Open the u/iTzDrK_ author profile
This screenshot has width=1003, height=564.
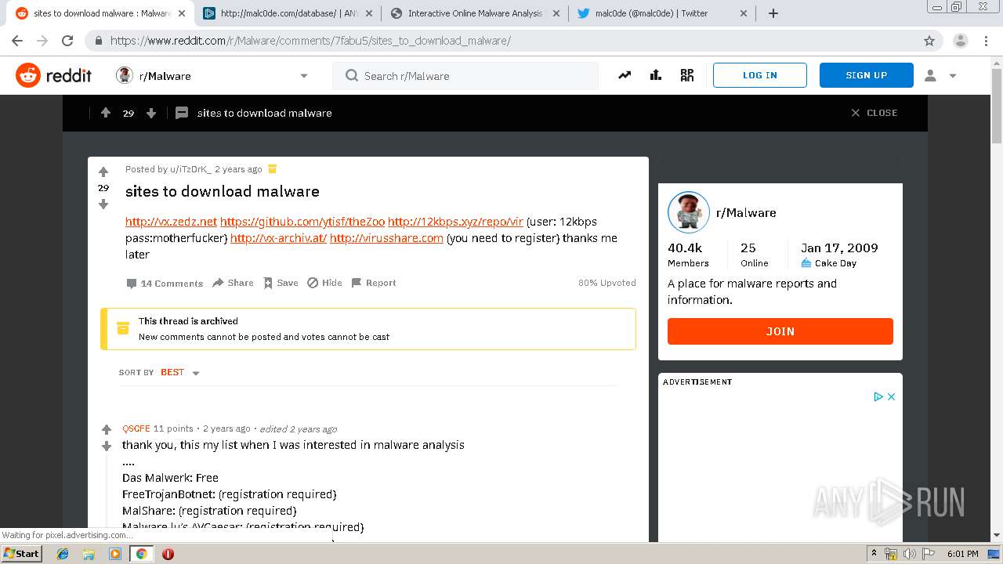[x=190, y=169]
